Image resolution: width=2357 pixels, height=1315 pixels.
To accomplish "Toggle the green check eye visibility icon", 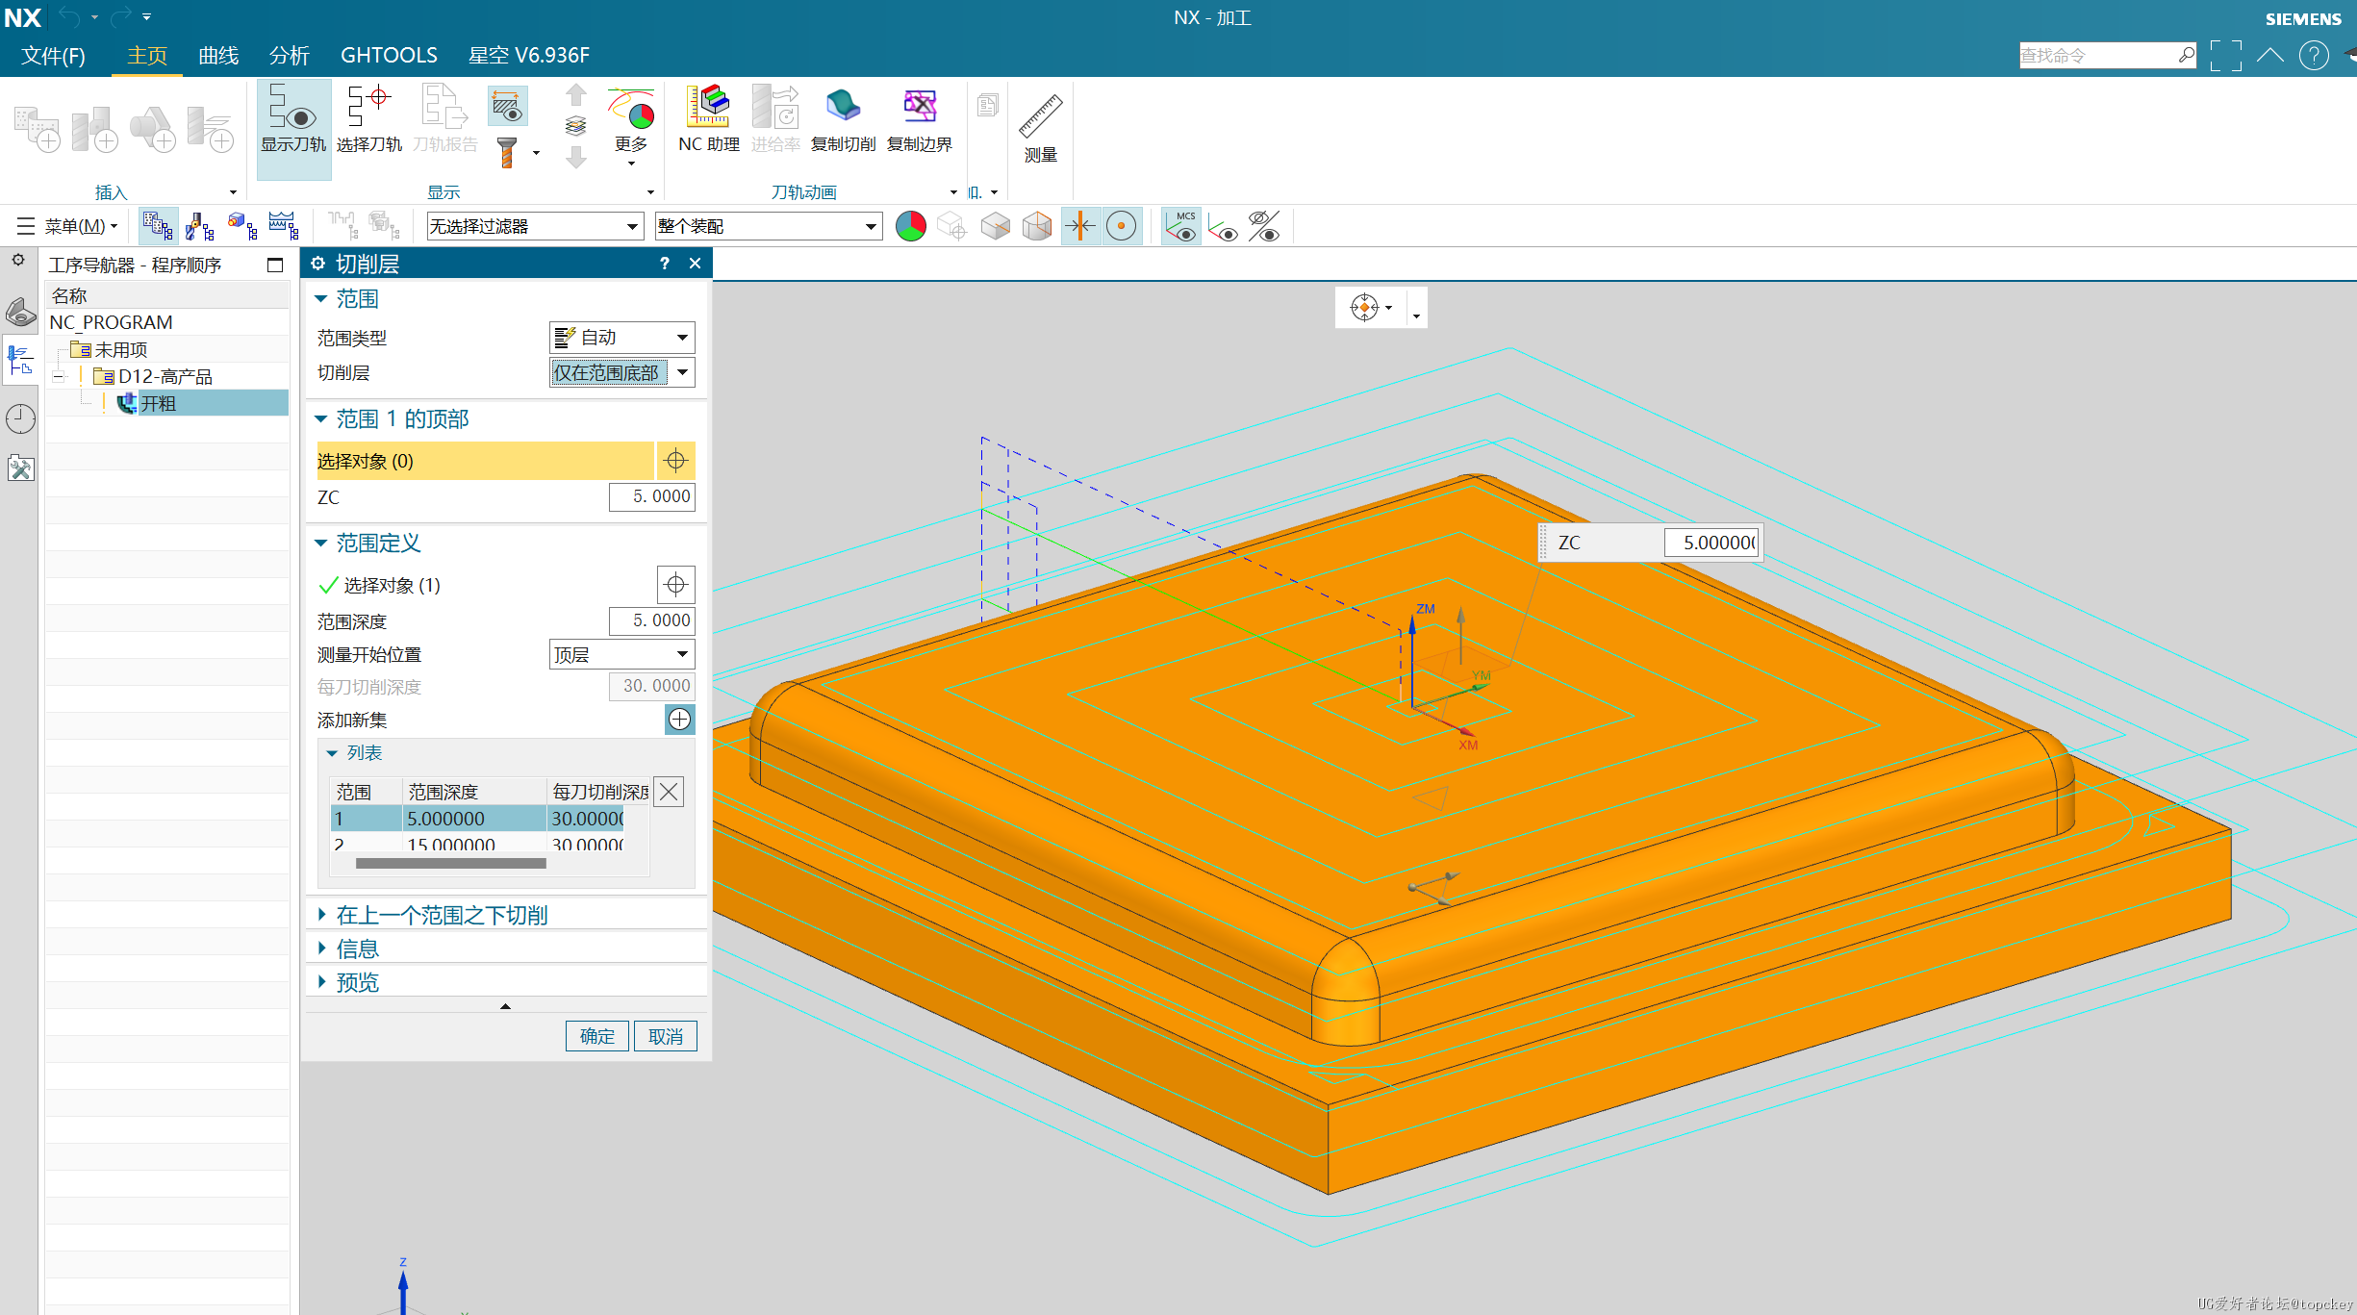I will pos(1223,228).
